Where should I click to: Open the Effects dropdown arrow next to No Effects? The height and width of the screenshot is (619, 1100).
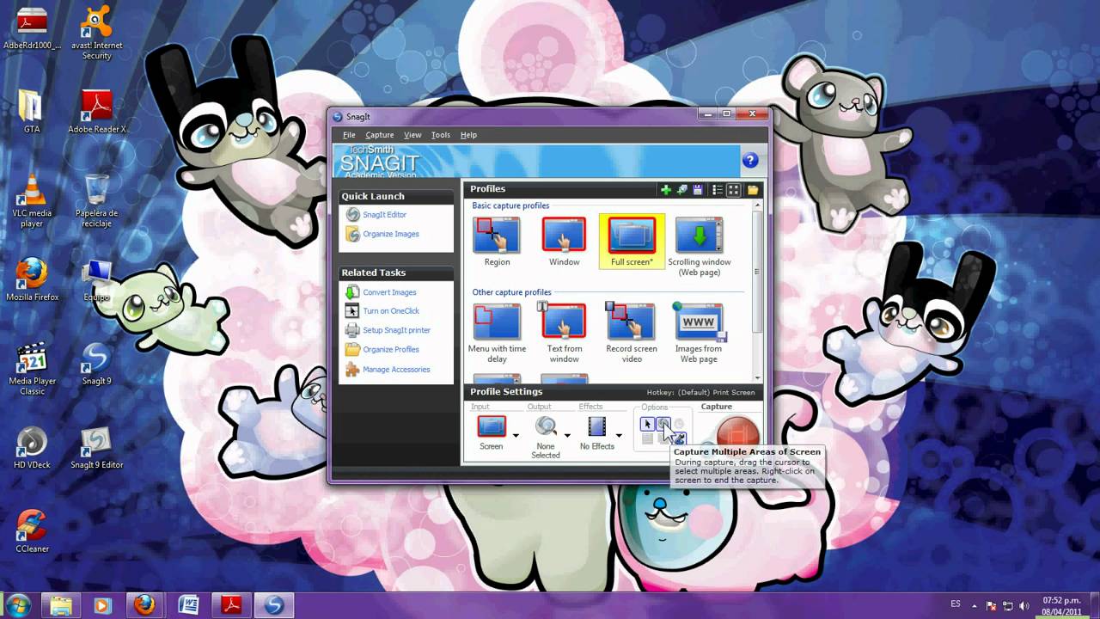pyautogui.click(x=618, y=435)
